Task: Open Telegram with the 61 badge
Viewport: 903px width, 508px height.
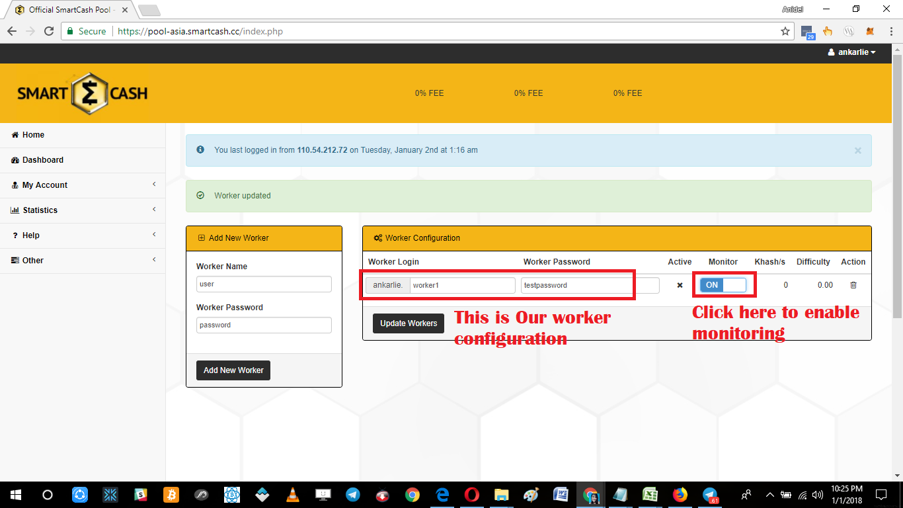Action: (x=710, y=495)
